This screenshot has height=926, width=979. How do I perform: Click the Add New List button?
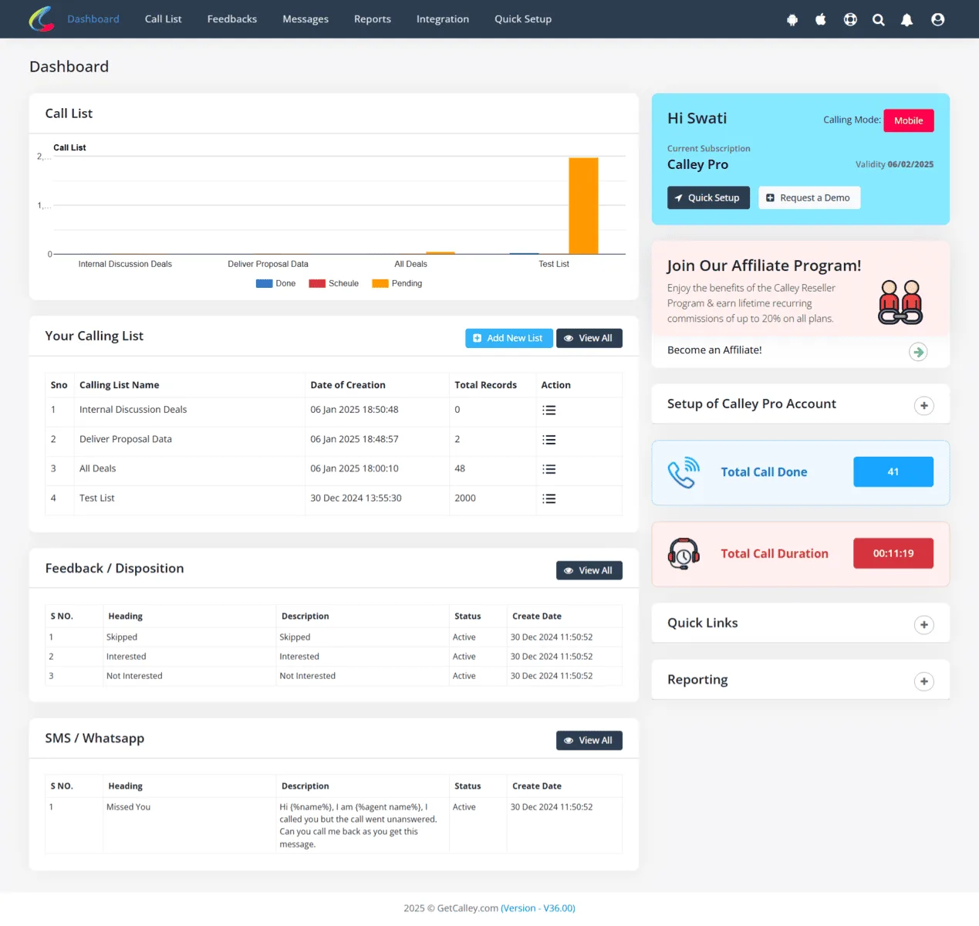pos(509,338)
